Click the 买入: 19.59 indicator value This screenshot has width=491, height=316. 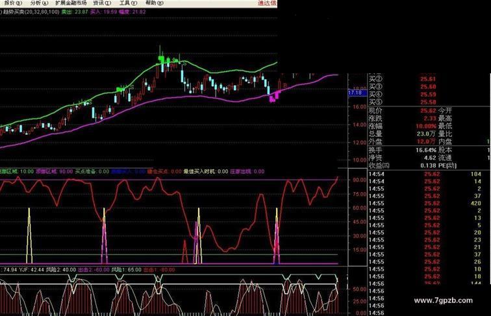104,12
